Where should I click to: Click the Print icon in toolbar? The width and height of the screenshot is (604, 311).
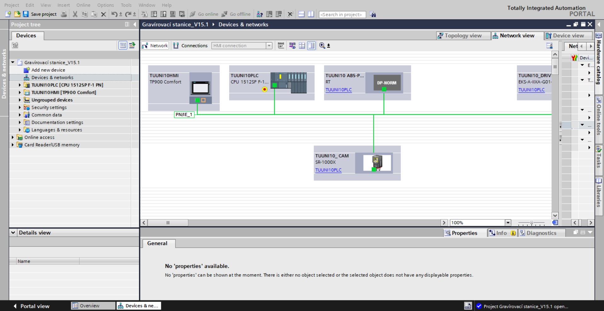[x=64, y=14]
